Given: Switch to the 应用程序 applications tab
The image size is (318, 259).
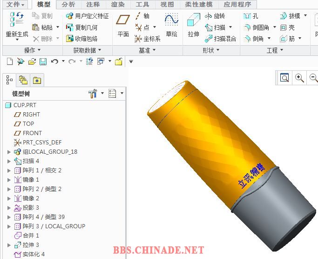Looking at the screenshot, I should click(x=237, y=4).
